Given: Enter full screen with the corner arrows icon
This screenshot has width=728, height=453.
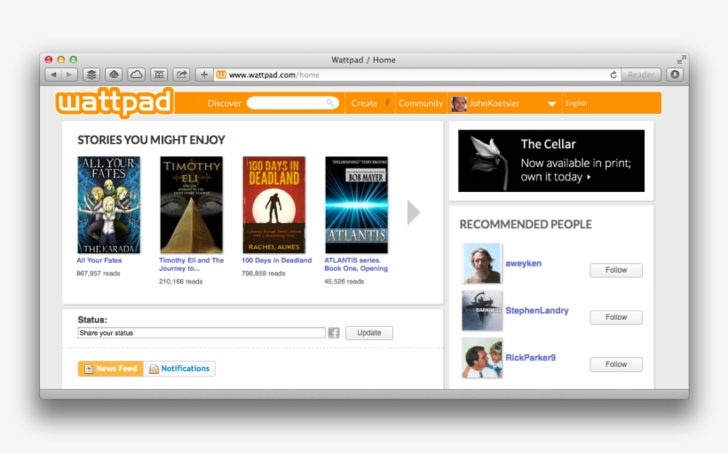Looking at the screenshot, I should click(x=681, y=60).
